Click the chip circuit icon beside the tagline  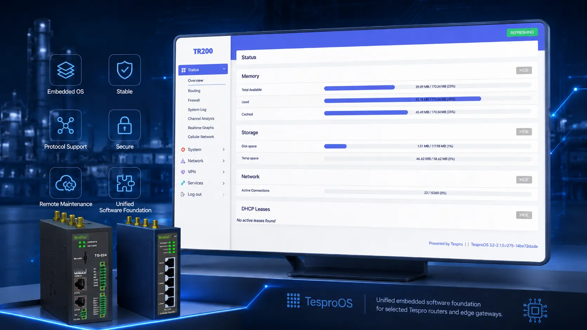click(x=535, y=310)
